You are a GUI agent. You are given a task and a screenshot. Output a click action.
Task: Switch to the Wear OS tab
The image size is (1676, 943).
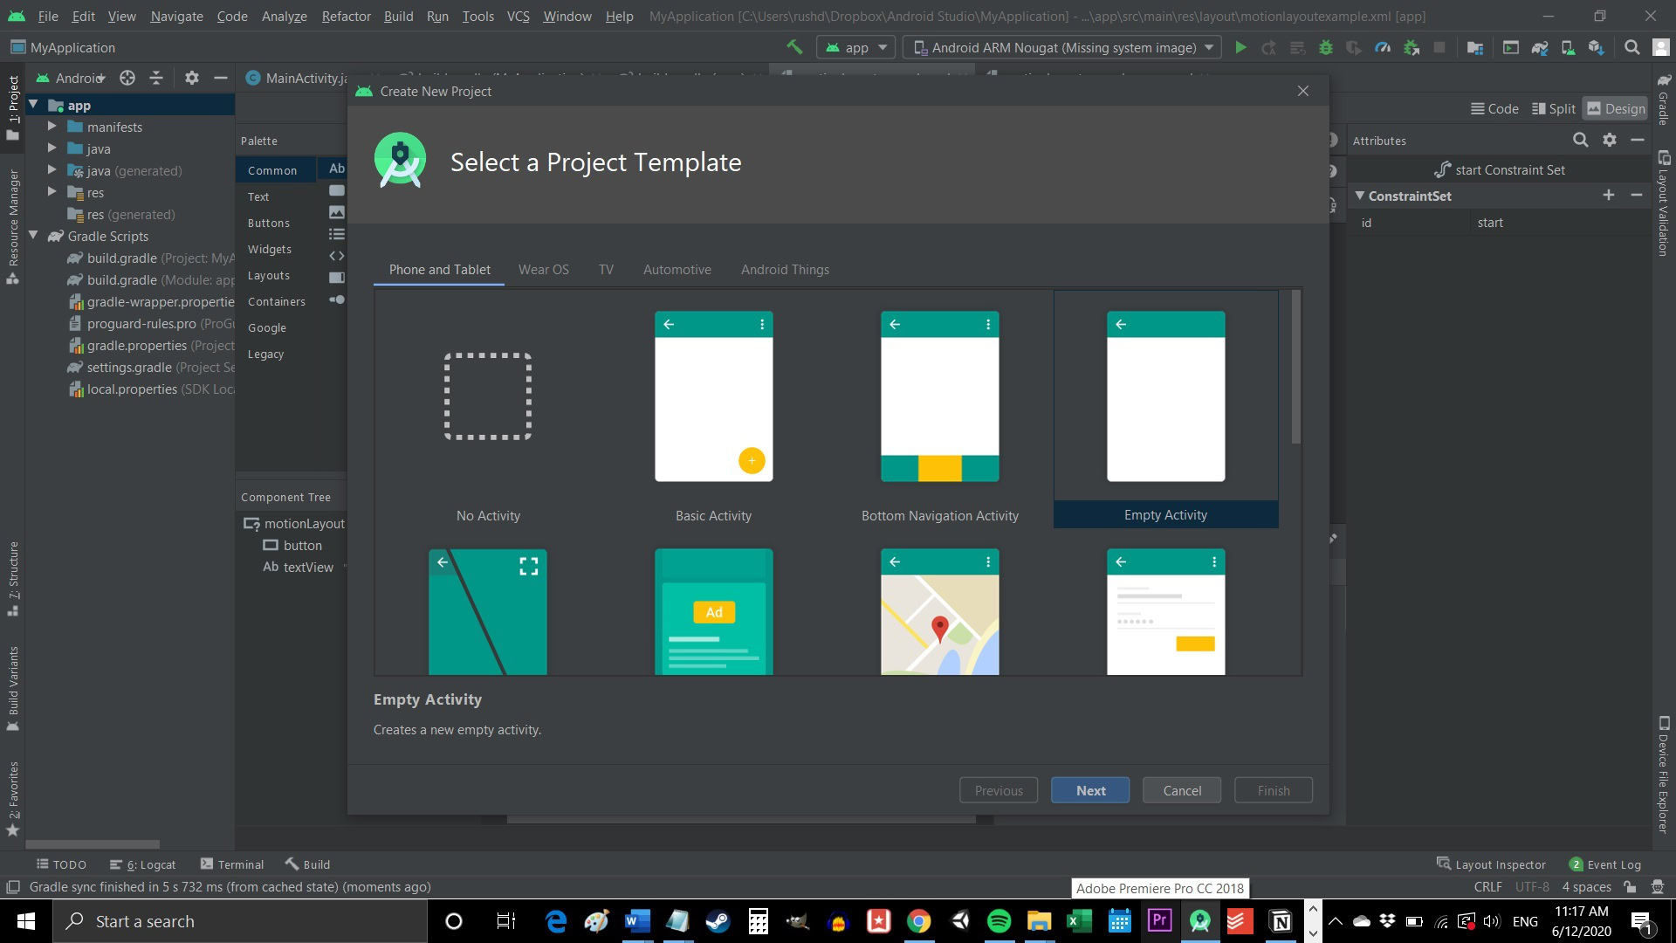pyautogui.click(x=543, y=270)
